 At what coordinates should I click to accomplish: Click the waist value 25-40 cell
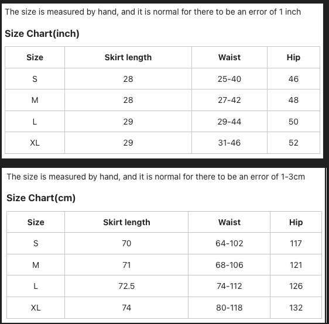tap(229, 79)
